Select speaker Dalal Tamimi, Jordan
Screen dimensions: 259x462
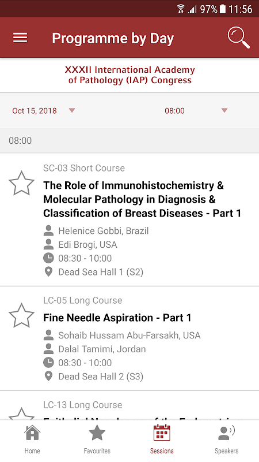click(x=102, y=349)
